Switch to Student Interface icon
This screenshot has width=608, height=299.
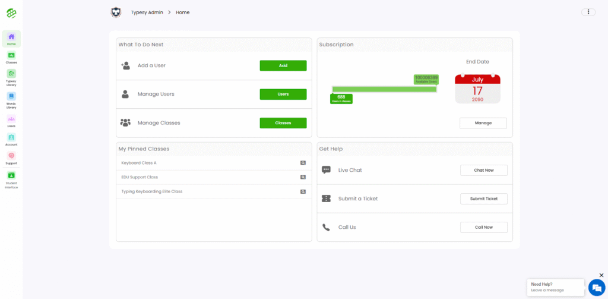tap(11, 176)
